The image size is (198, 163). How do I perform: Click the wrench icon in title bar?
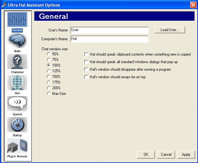(4, 5)
